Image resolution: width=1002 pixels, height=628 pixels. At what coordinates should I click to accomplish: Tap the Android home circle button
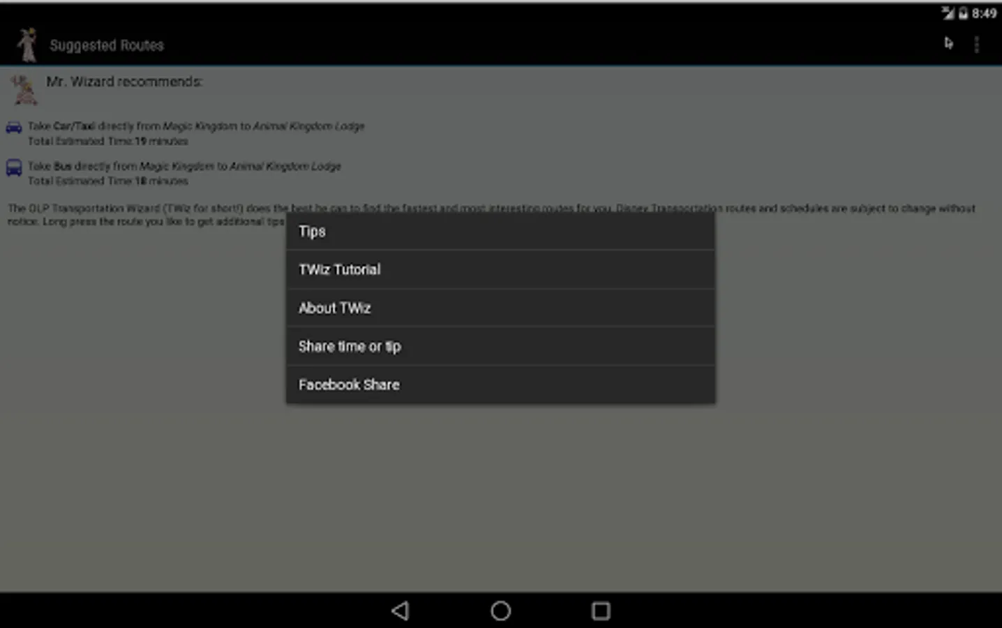pyautogui.click(x=500, y=611)
